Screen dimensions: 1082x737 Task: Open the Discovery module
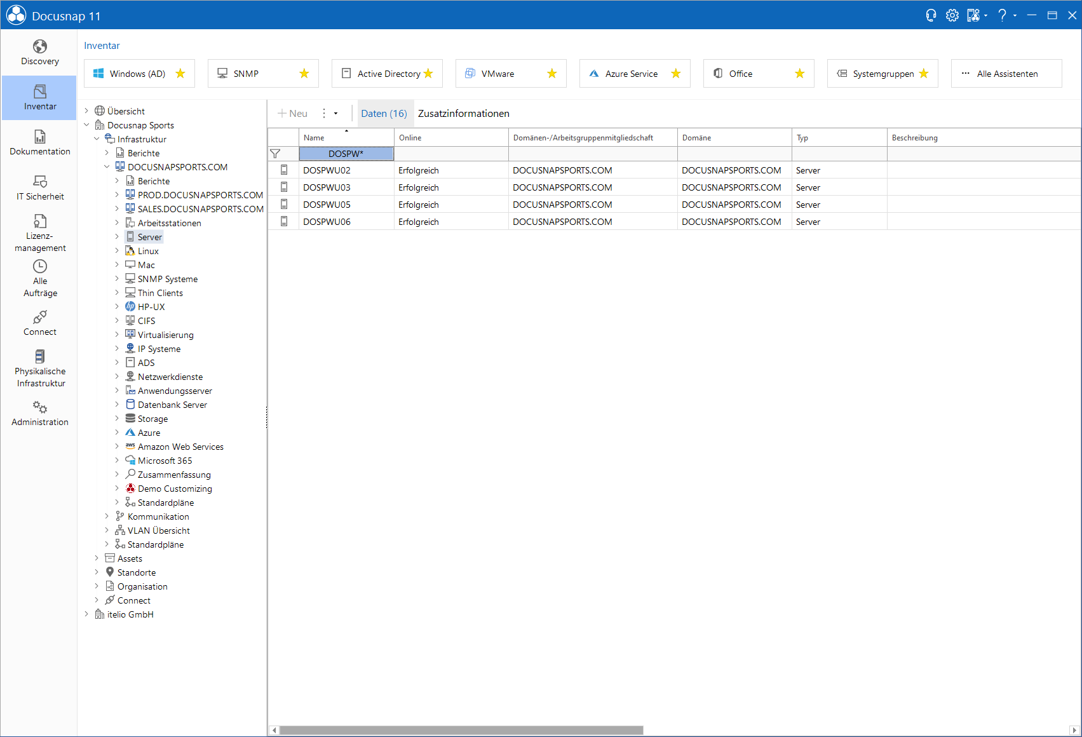[39, 53]
